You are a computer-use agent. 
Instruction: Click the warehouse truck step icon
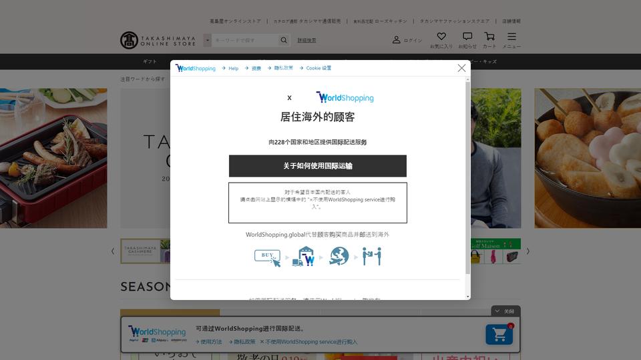click(303, 256)
